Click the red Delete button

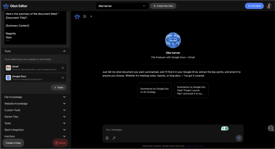[x=60, y=143]
